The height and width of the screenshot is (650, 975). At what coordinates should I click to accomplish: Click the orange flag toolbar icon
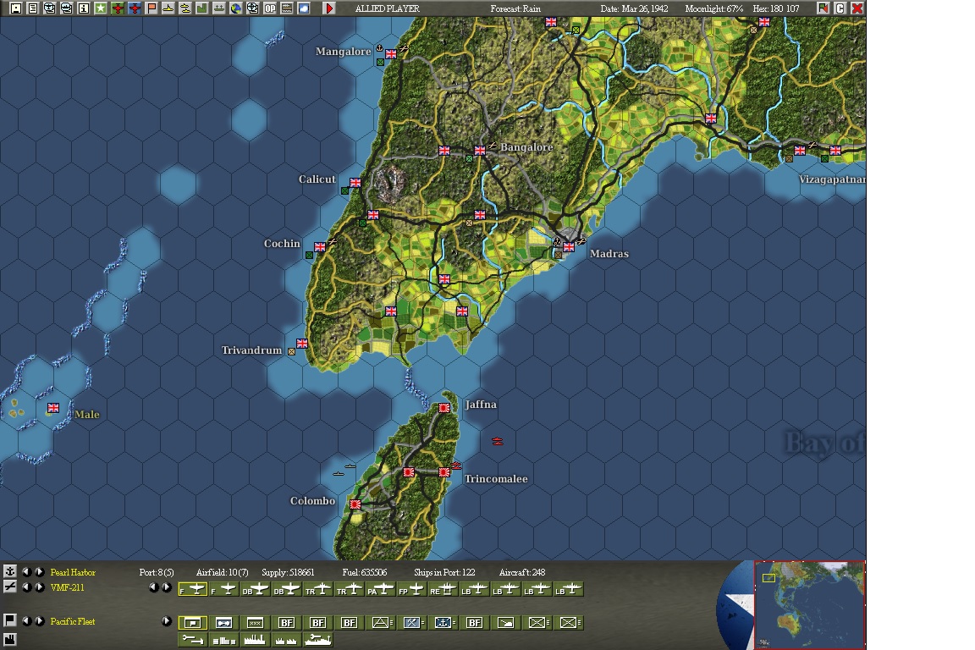[x=151, y=8]
